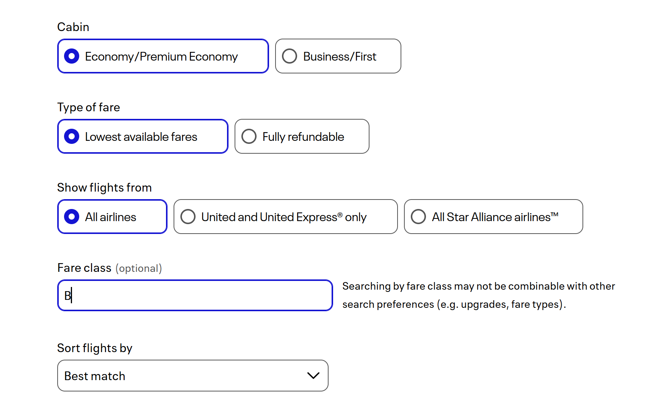Open the Best match sort dropdown

click(x=193, y=376)
